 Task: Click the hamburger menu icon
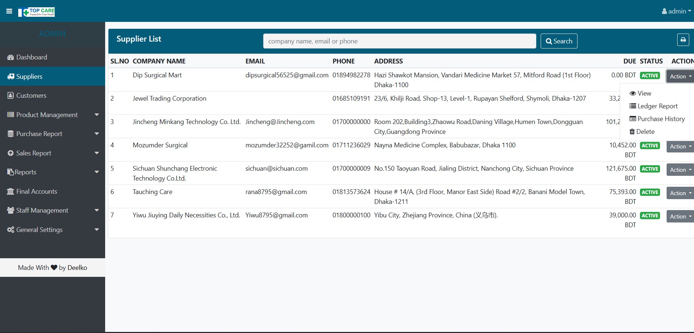click(9, 11)
